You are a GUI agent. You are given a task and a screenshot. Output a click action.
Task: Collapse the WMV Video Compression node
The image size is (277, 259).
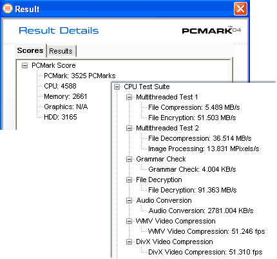click(x=129, y=221)
